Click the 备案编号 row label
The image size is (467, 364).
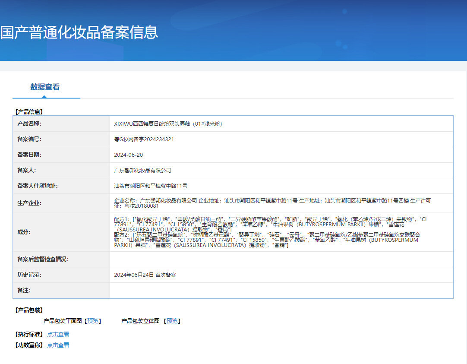(x=29, y=139)
